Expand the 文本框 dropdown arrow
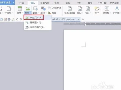121x90 pixels. click(x=110, y=13)
